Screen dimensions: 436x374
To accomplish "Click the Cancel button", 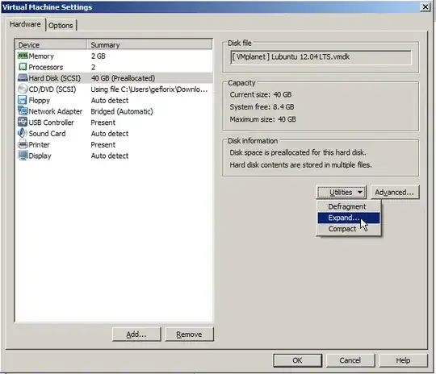I will click(x=350, y=360).
